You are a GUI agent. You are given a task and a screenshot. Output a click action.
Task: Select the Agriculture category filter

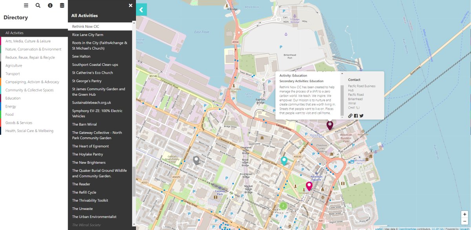[x=13, y=65]
